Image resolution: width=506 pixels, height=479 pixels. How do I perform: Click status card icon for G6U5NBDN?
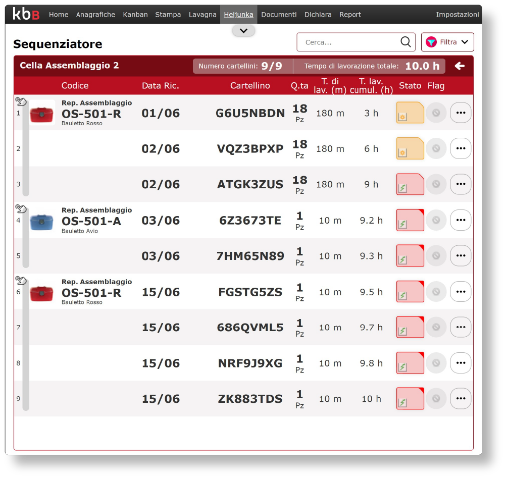coord(410,113)
